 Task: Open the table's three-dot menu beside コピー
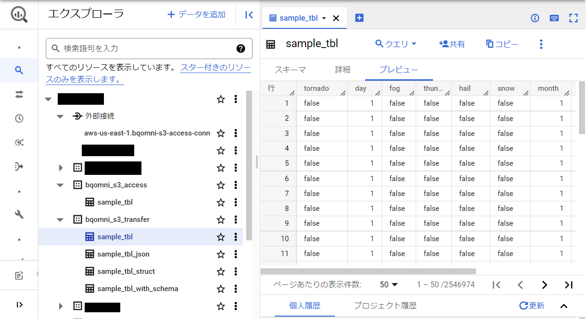(541, 44)
